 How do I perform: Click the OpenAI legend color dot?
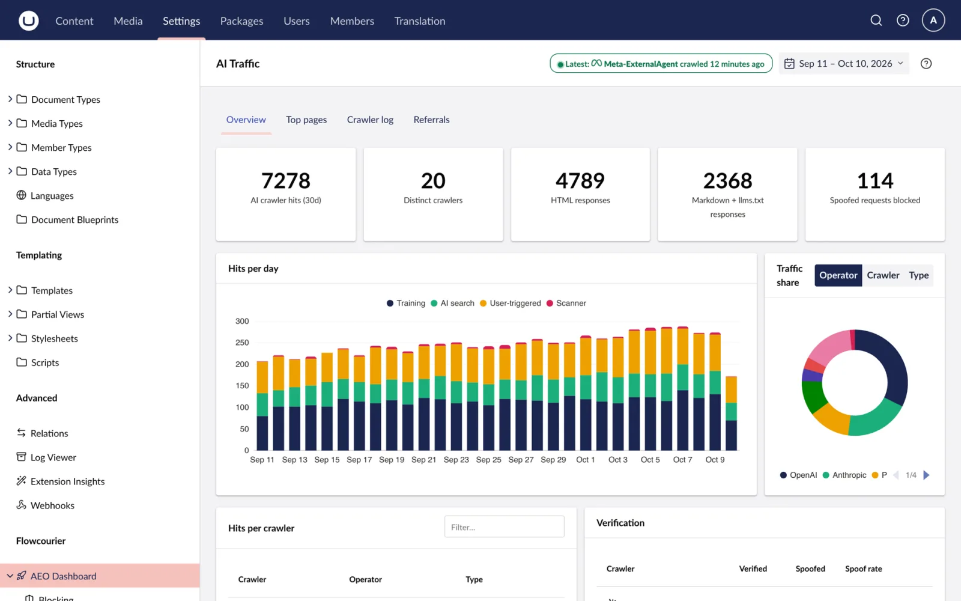coord(783,475)
